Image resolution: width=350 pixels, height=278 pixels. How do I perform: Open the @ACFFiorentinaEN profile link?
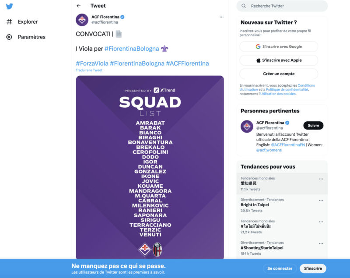[x=288, y=145]
